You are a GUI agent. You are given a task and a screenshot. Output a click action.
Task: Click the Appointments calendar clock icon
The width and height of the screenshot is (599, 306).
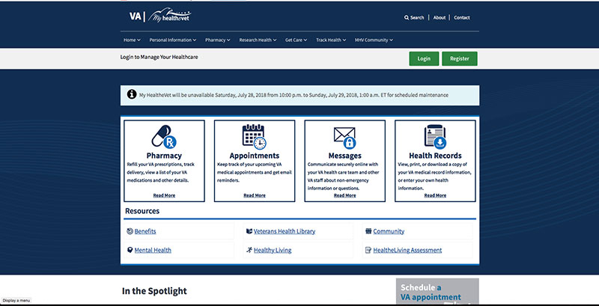coord(255,137)
